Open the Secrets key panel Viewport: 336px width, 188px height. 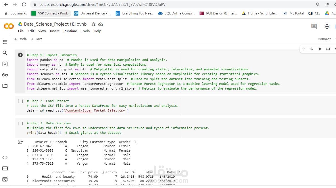tap(5, 75)
